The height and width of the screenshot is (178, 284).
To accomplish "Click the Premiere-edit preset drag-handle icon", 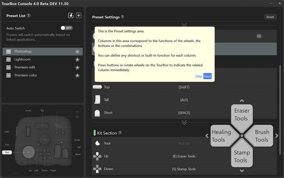I will point(9,67).
